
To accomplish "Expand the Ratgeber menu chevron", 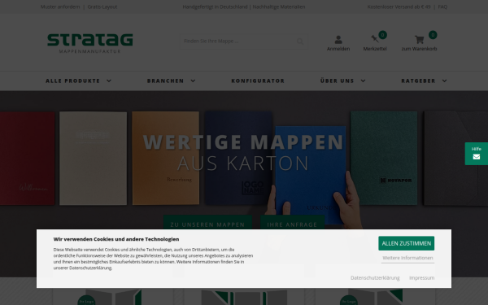I will (x=444, y=81).
